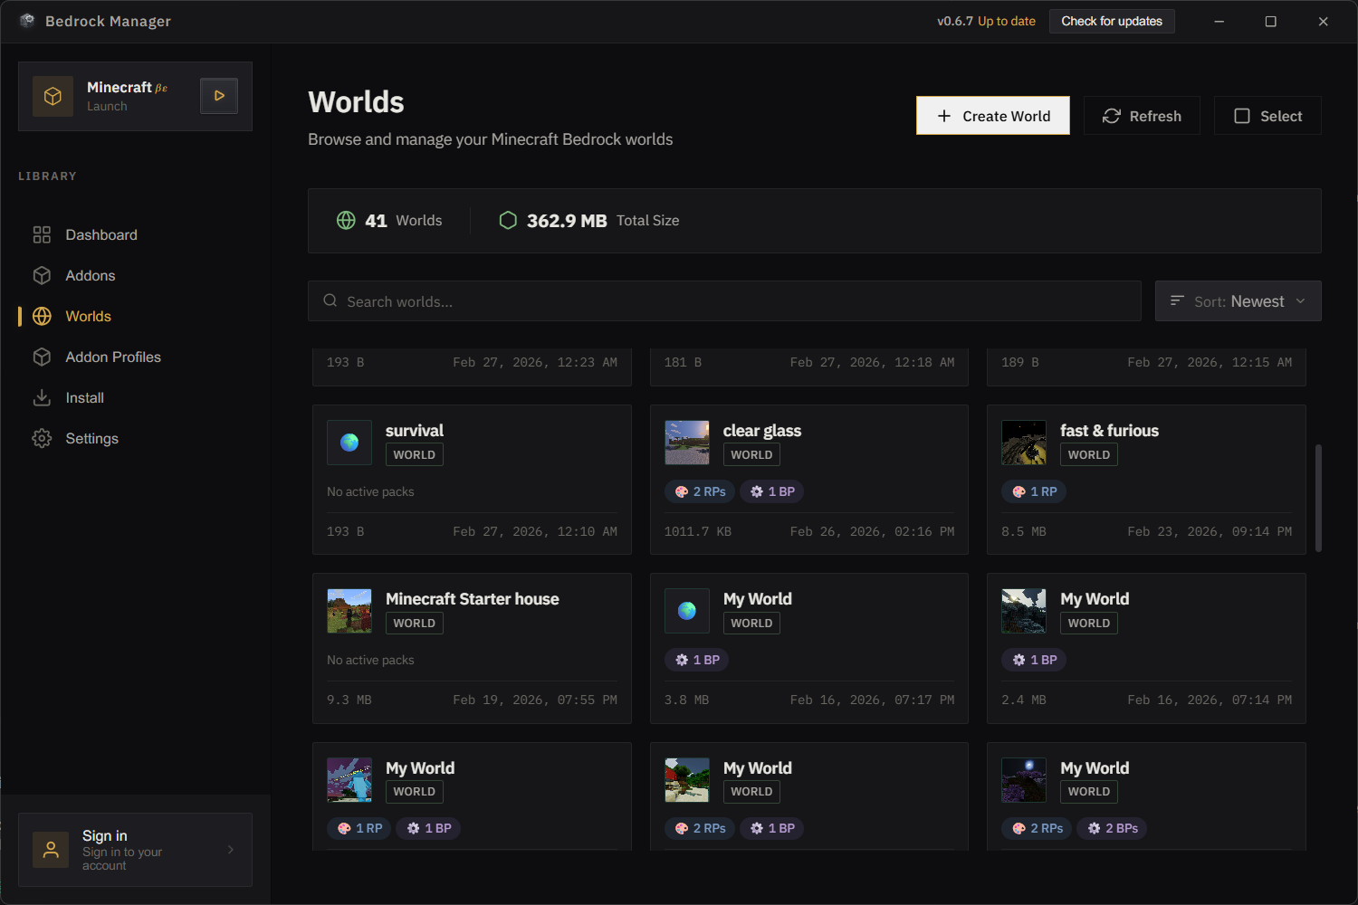
Task: Open the clear glass world thumbnail
Action: coord(687,443)
